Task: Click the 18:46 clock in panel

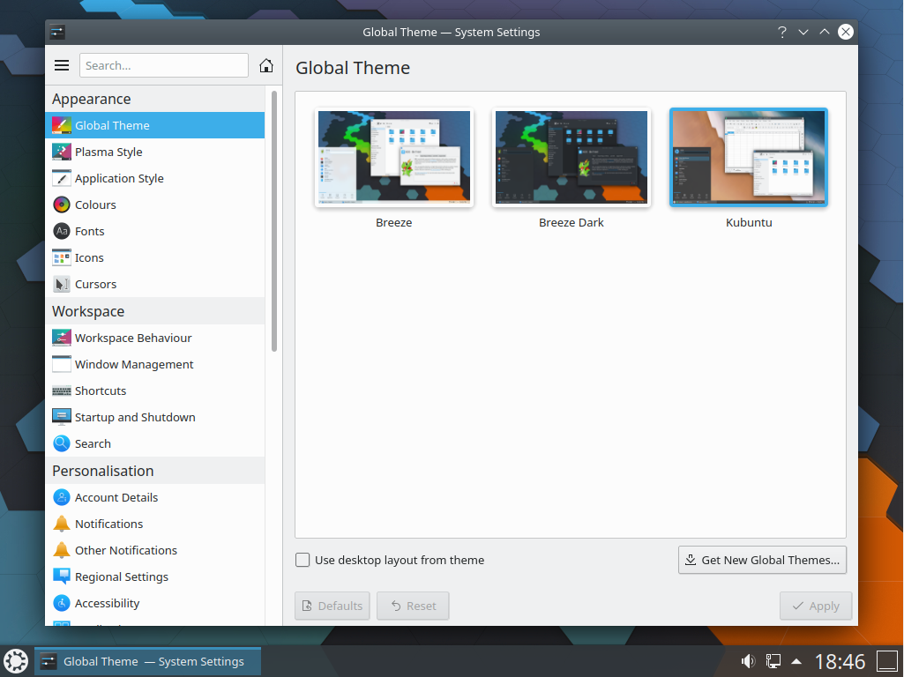Action: [x=840, y=661]
